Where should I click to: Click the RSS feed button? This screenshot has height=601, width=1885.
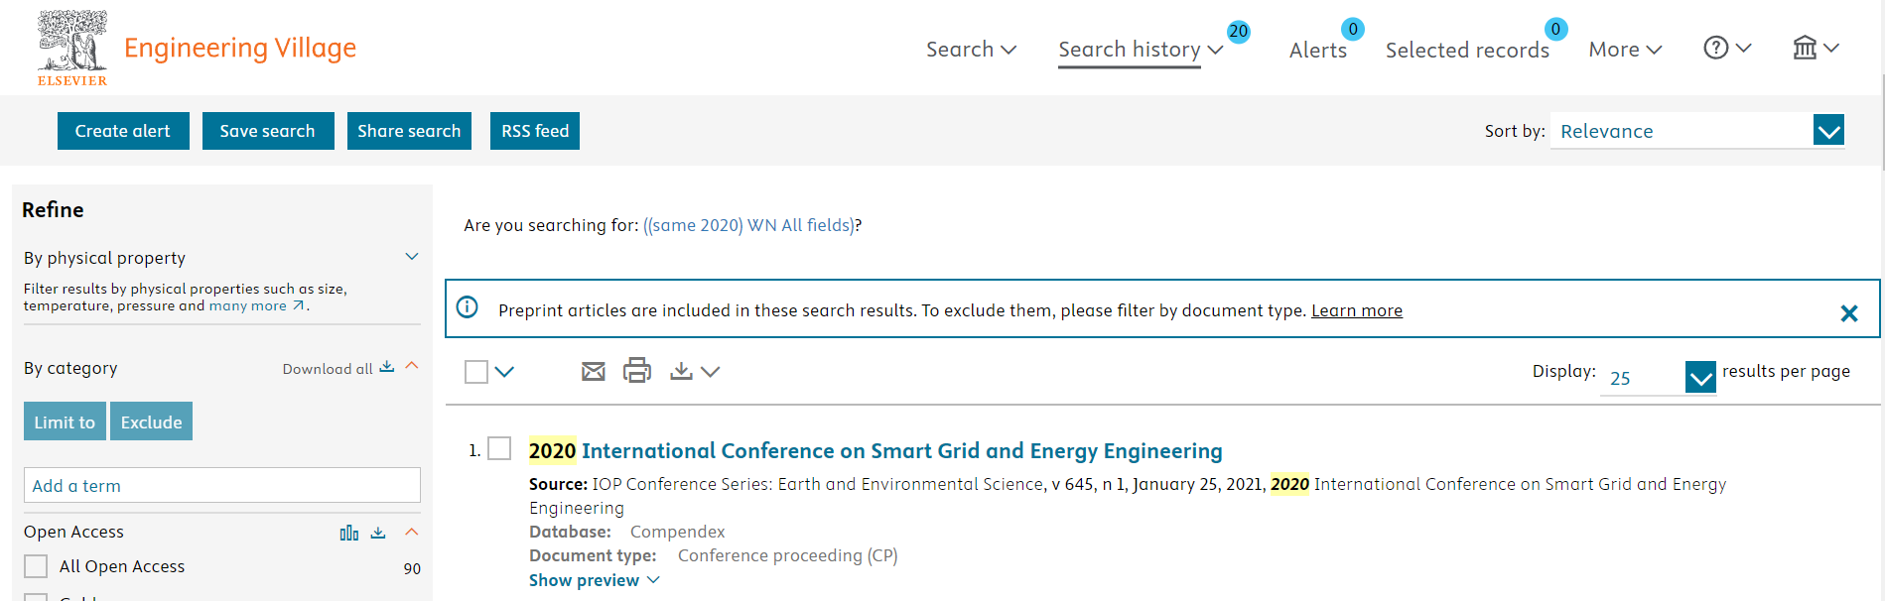[535, 131]
